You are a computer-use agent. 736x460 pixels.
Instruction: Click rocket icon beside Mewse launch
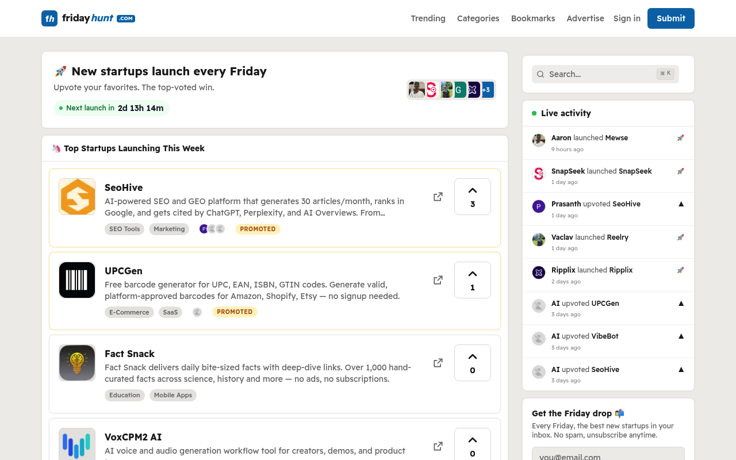681,138
